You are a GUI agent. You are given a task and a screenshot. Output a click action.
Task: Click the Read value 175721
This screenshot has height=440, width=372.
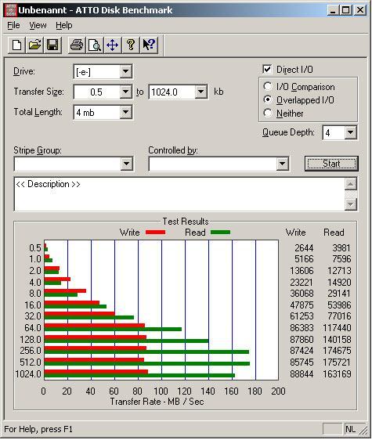click(x=337, y=362)
